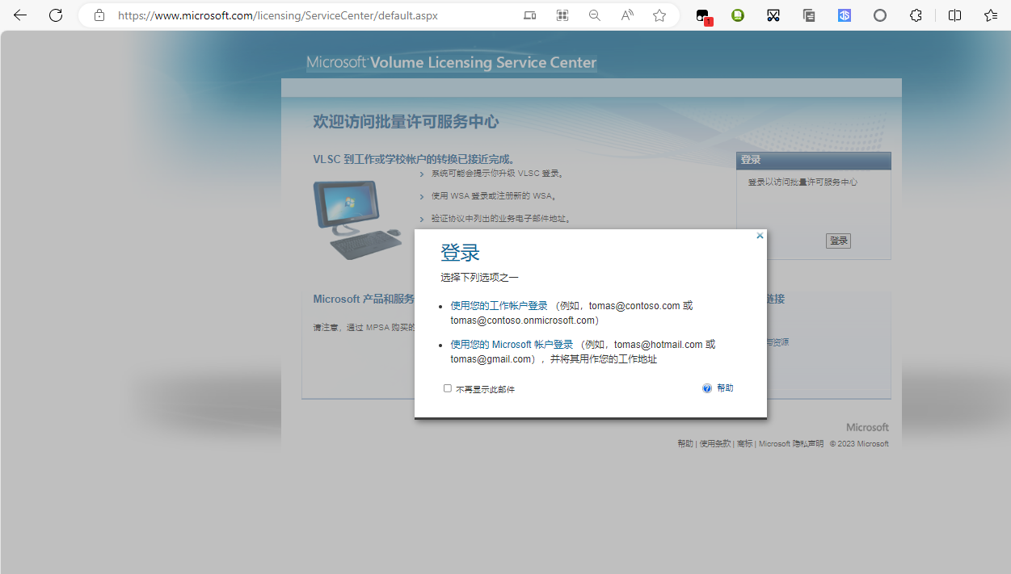Open the Microsoft 隐私声明 footer link
The image size is (1011, 574).
point(791,444)
